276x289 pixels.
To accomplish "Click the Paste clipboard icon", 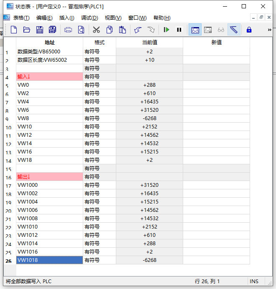I will click(123, 30).
